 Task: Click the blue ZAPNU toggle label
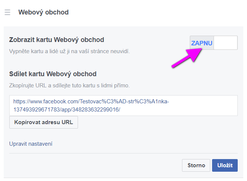[202, 43]
